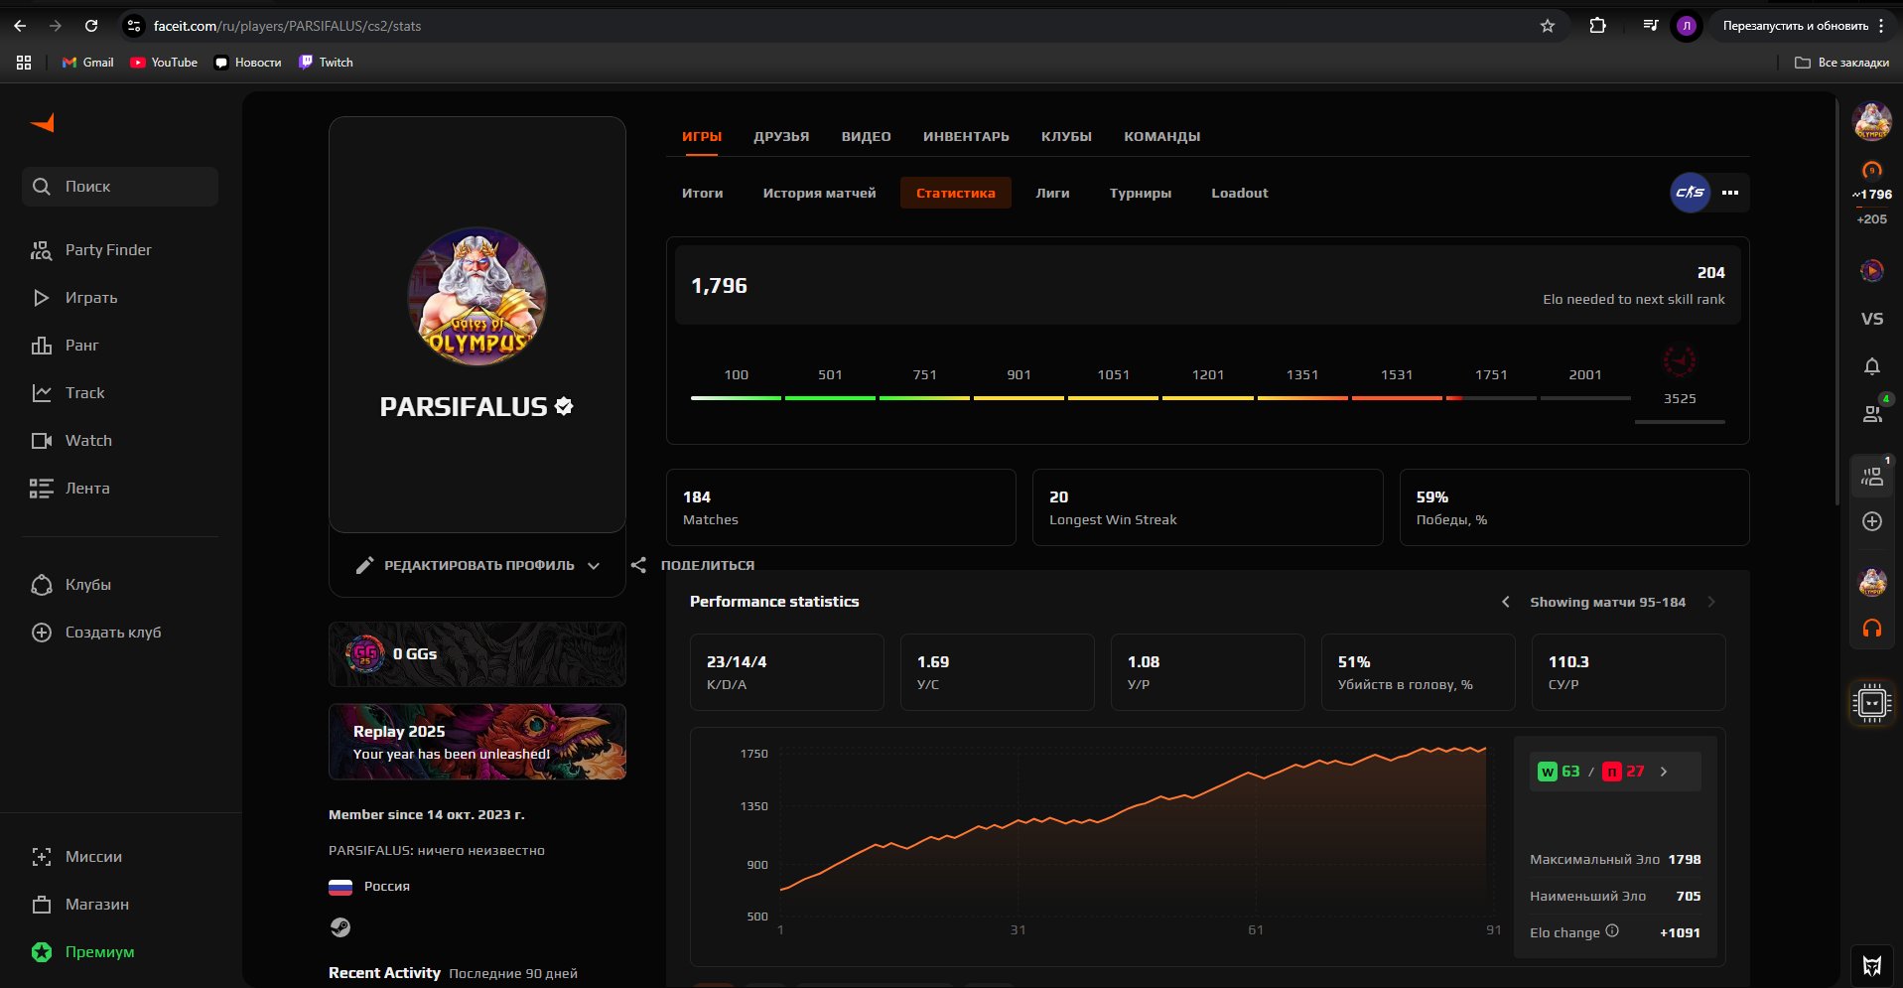
Task: Click the 1751 skill level progress segment
Action: point(1490,397)
